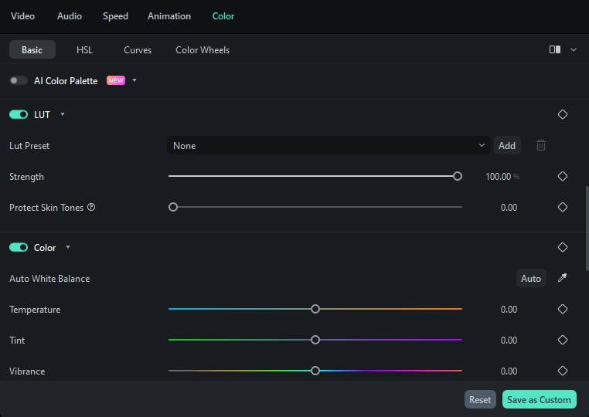
Task: Click the Vibrance value field
Action: (x=509, y=371)
